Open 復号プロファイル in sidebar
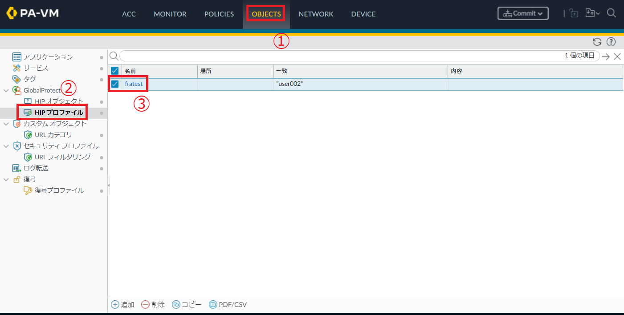624x315 pixels. pos(59,190)
